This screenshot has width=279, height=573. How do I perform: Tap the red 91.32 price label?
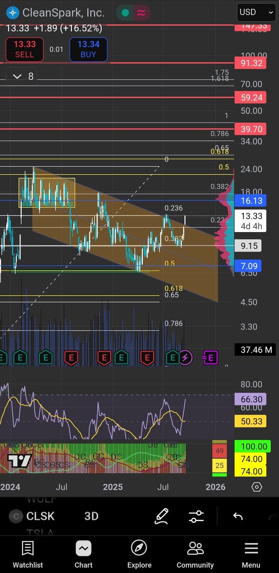251,63
